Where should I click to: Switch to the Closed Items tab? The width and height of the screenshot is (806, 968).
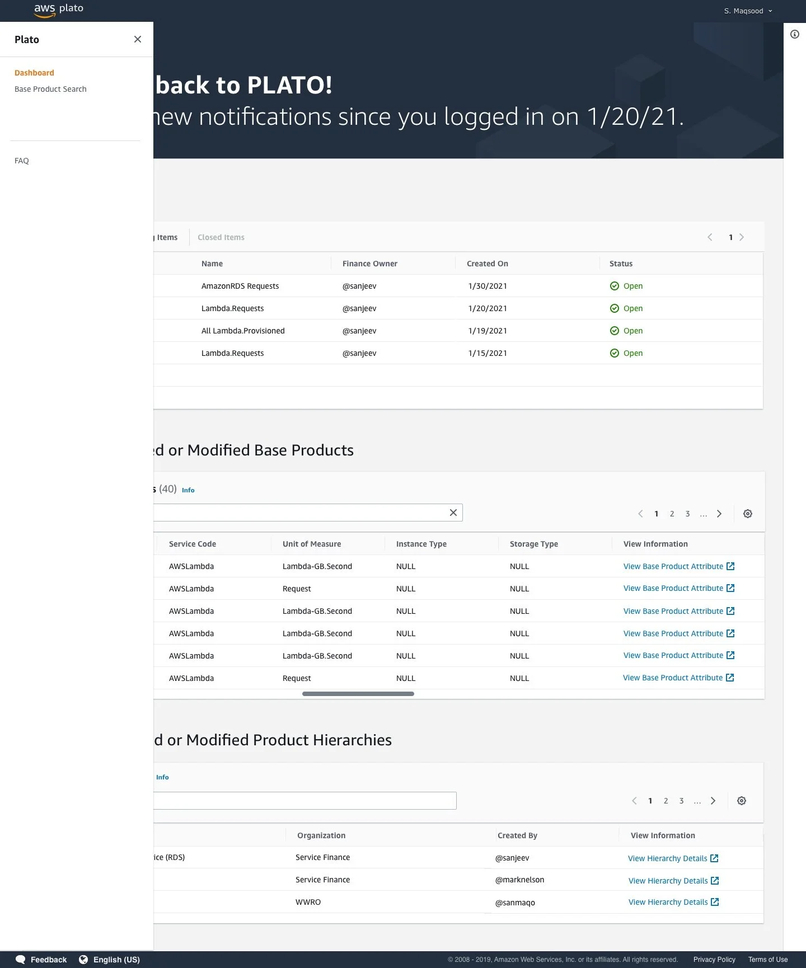(x=221, y=237)
